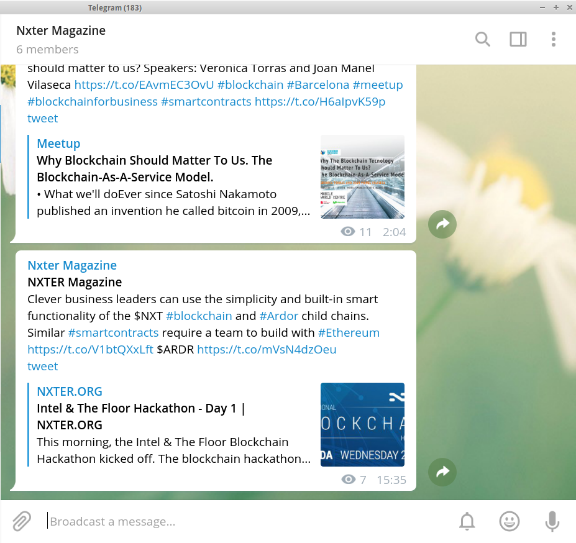Image resolution: width=576 pixels, height=543 pixels.
Task: Open link https://t.co/mVsN4dzOeu
Action: [x=267, y=350]
